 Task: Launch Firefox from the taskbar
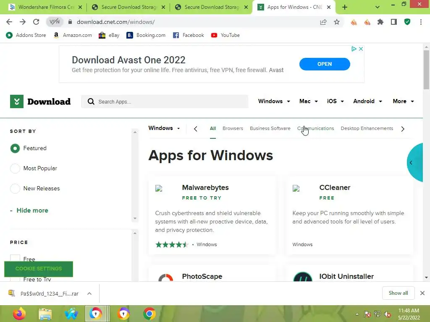tap(19, 314)
